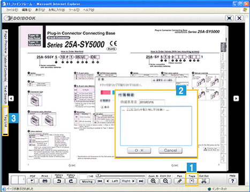Image resolution: width=250 pixels, height=192 pixels.
Task: Select the radio button in tag dialog
Action: [102, 107]
